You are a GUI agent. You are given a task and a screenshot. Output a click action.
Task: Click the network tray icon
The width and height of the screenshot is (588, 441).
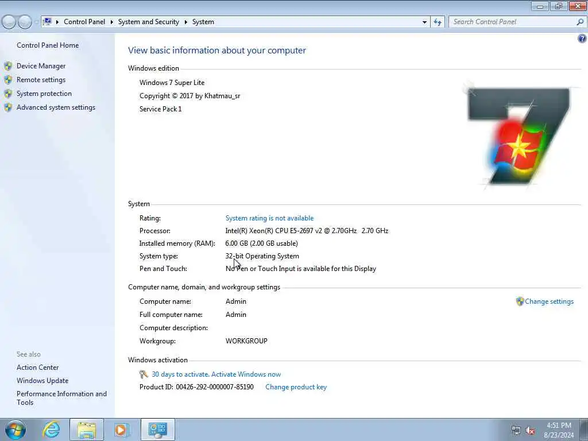[x=516, y=431]
